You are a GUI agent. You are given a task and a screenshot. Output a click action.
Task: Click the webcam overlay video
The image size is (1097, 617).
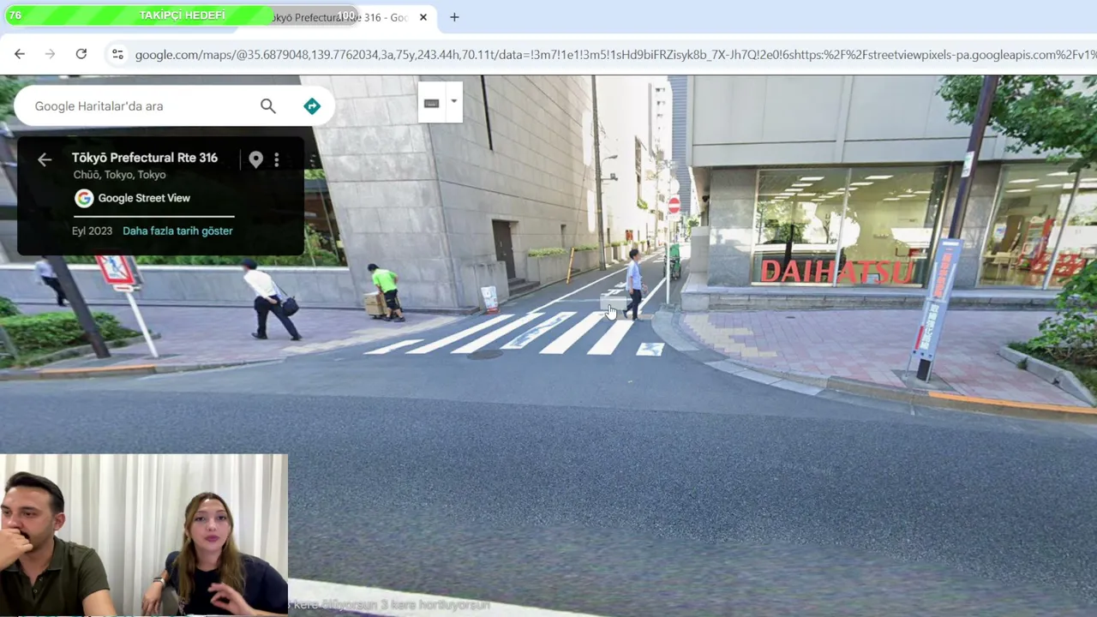tap(144, 536)
